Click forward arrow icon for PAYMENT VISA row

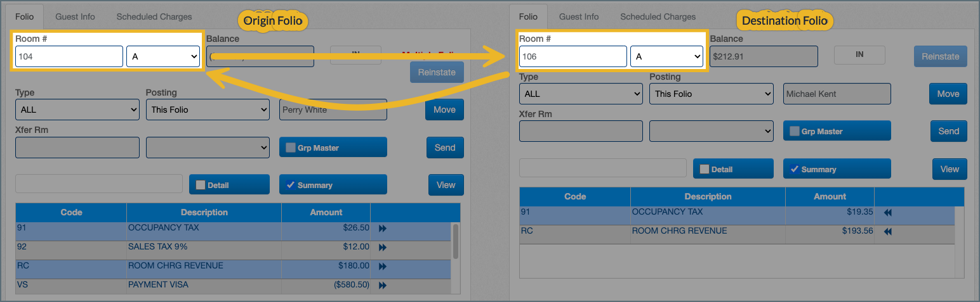[x=383, y=286]
